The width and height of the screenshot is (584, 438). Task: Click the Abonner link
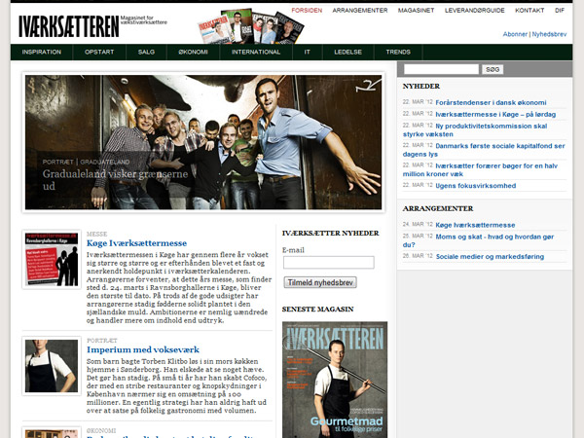coord(515,34)
